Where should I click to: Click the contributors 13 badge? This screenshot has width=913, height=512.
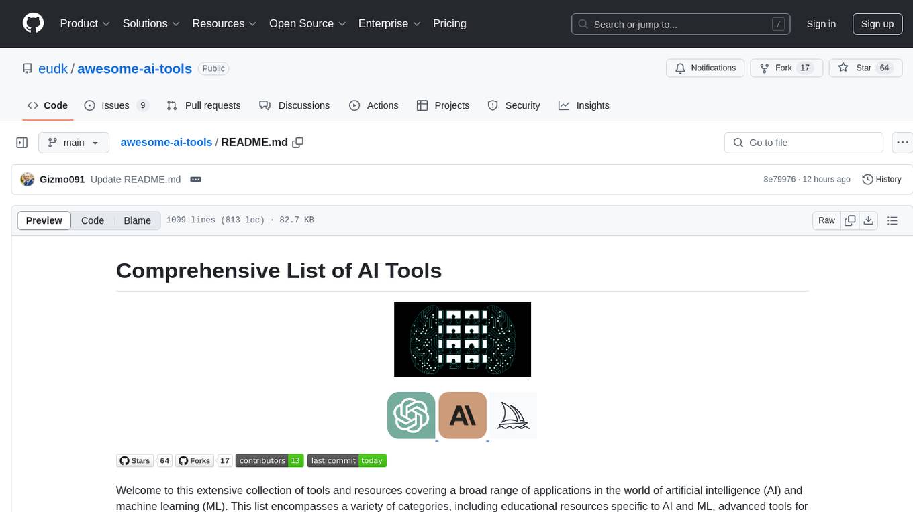pos(269,460)
